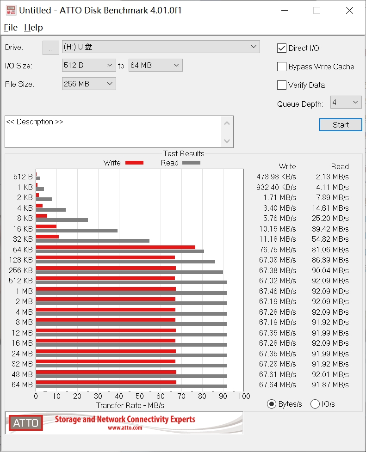
Task: Click the Storage and Network Connectivity Experts banner text
Action: pyautogui.click(x=125, y=419)
